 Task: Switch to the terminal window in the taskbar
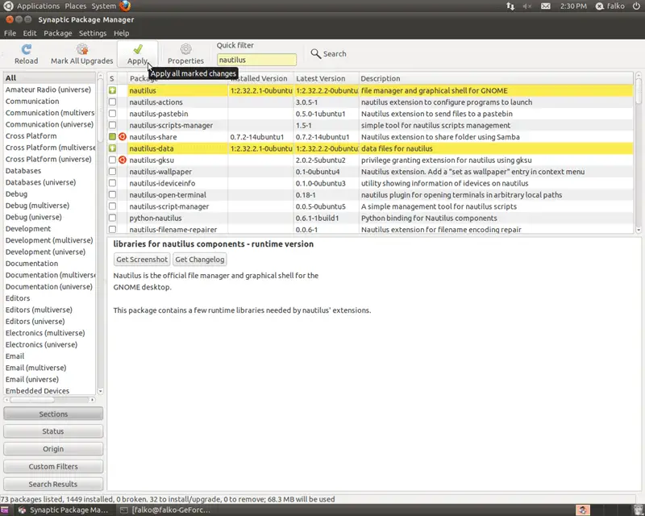click(165, 510)
